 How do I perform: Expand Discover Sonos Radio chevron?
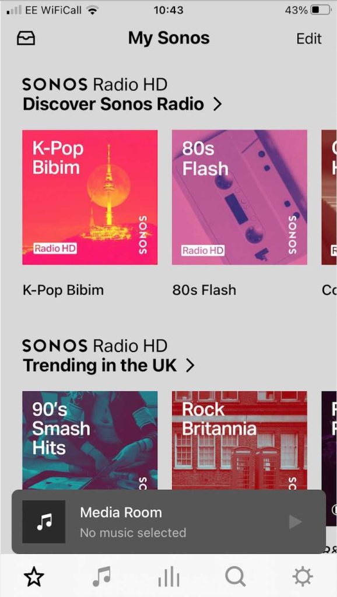(217, 104)
